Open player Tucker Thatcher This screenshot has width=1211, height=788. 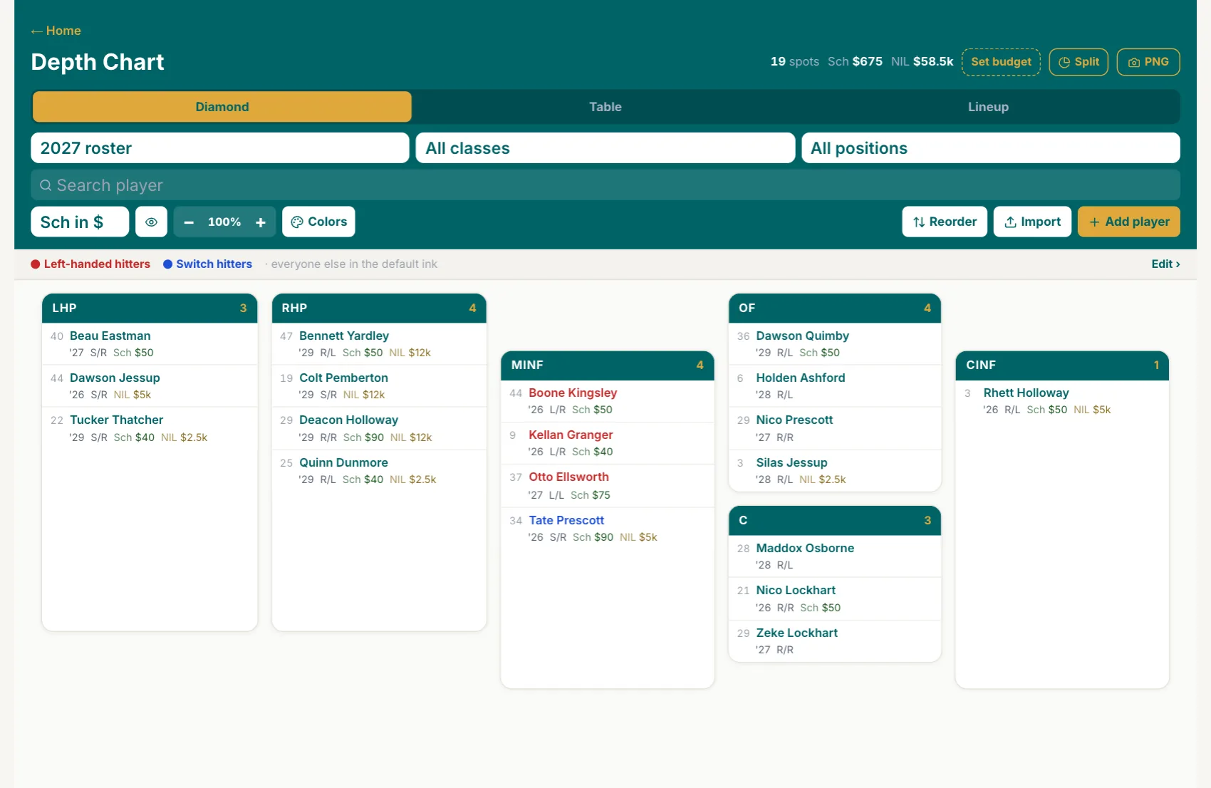[150, 428]
